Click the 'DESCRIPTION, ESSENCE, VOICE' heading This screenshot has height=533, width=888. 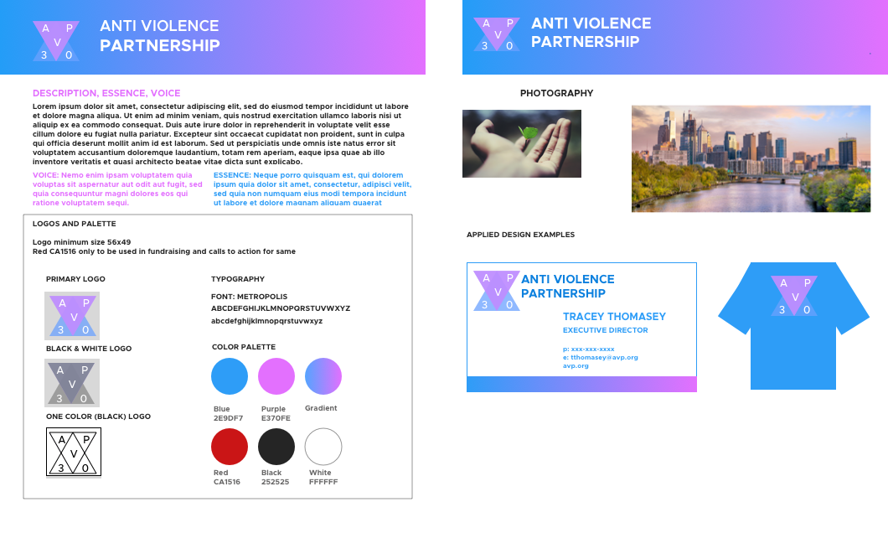point(106,94)
